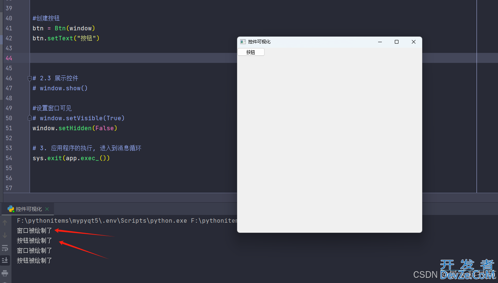Image resolution: width=498 pixels, height=283 pixels.
Task: Collapse the comment block at line 46
Action: click(x=30, y=78)
